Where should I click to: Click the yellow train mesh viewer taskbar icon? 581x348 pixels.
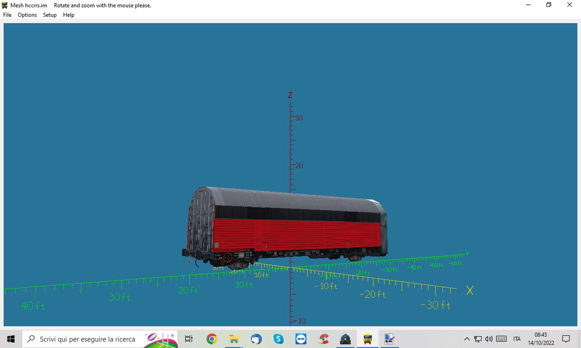tap(368, 339)
